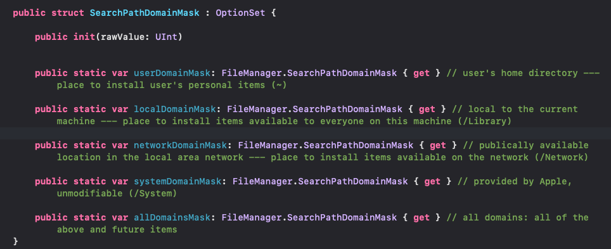Click the comment "user's home directory"

tap(520, 73)
